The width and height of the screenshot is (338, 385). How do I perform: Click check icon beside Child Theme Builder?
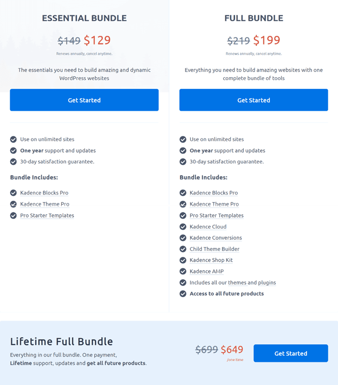[183, 249]
